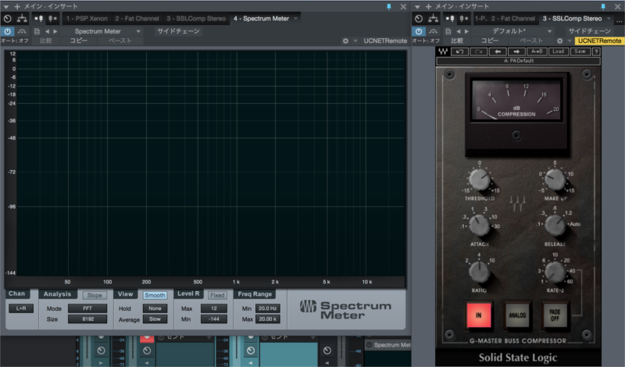The height and width of the screenshot is (367, 625).
Task: Click the first insert activate icon in Spectrum Meter window
Action: click(x=38, y=18)
